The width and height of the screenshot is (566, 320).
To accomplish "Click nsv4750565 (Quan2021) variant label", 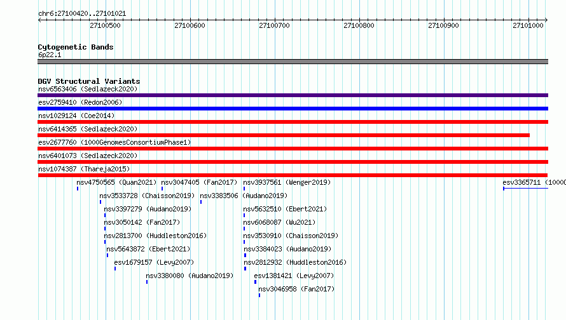I will pyautogui.click(x=116, y=182).
